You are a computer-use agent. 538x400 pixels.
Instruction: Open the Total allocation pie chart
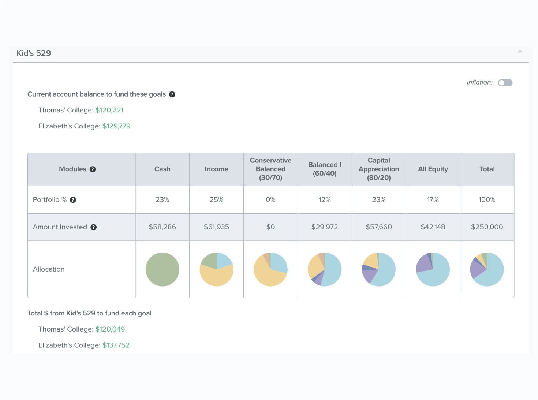click(x=487, y=269)
